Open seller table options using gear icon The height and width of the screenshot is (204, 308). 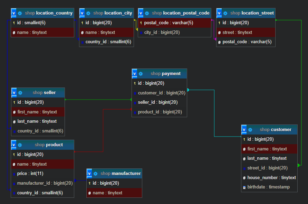click(20, 92)
